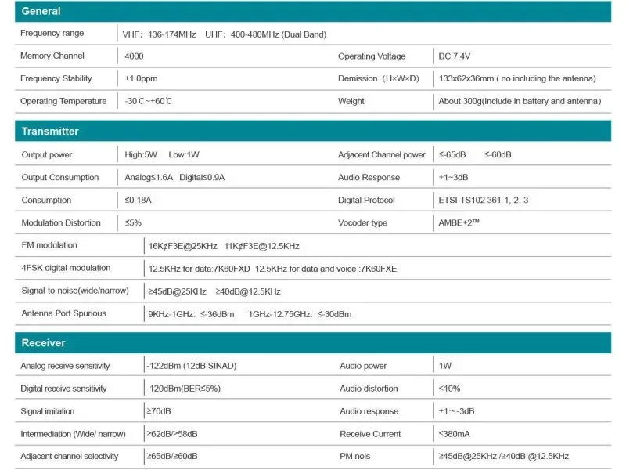Select the ±1.0ppm value

[141, 79]
